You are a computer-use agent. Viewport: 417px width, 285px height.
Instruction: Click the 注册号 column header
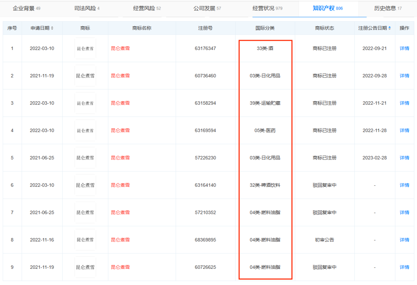click(x=205, y=28)
